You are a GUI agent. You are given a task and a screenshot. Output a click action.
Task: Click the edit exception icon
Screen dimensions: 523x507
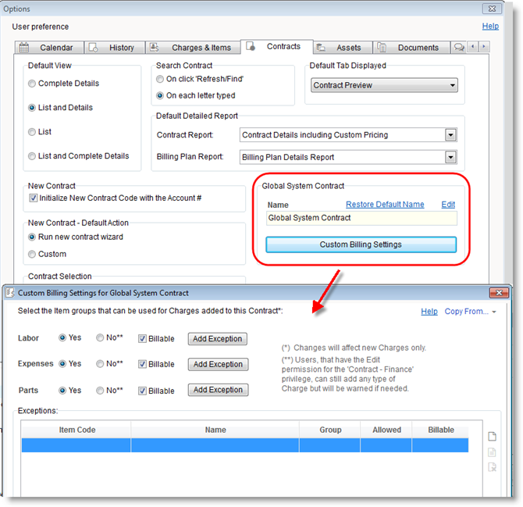tap(492, 452)
